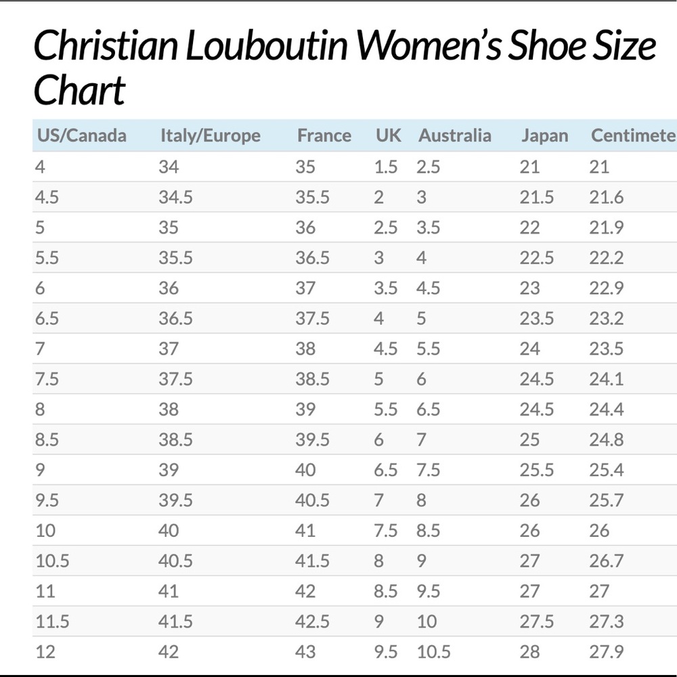Click Centimeters value 24.8
Screen dimensions: 677x677
[606, 439]
